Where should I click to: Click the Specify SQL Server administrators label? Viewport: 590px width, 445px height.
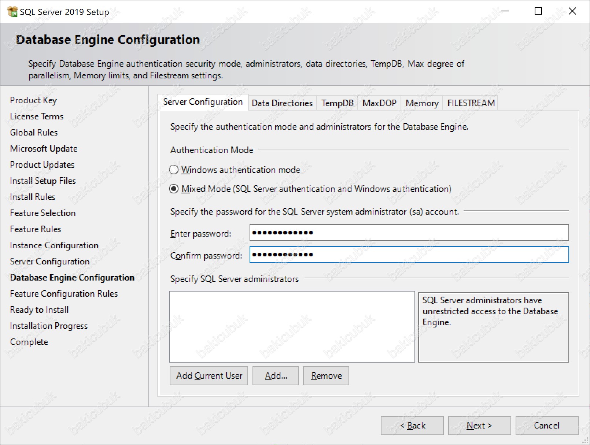pos(235,279)
